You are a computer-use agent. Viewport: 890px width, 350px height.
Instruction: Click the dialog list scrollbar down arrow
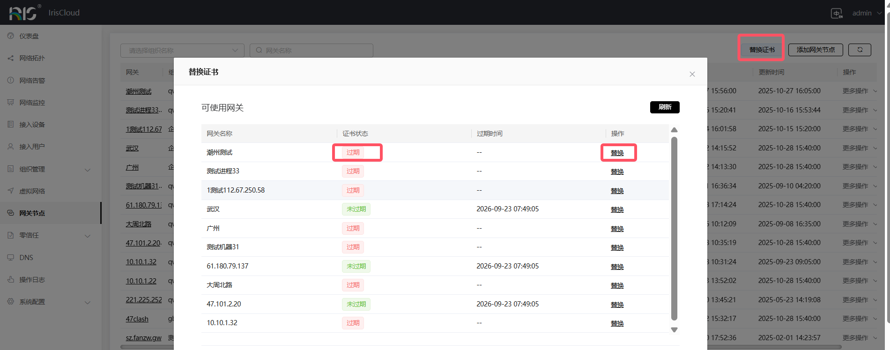point(674,330)
